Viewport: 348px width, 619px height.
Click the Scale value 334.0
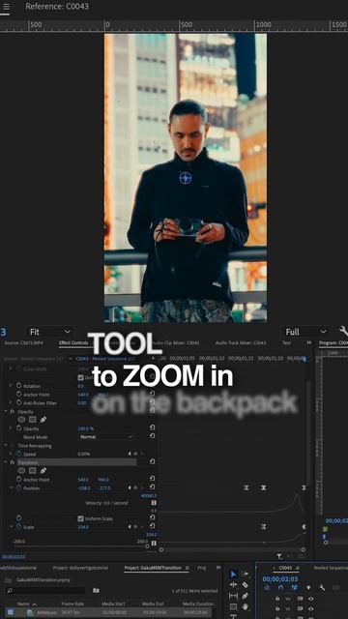pos(84,526)
